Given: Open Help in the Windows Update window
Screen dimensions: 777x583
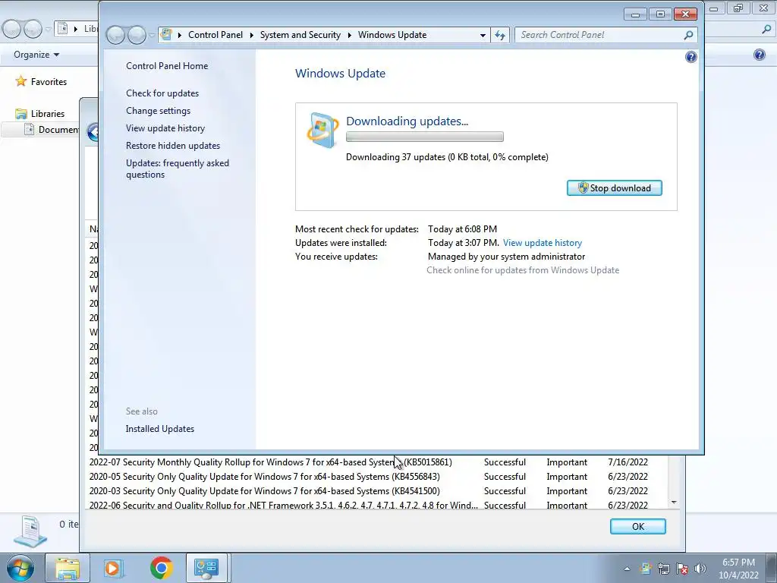Looking at the screenshot, I should [x=690, y=57].
